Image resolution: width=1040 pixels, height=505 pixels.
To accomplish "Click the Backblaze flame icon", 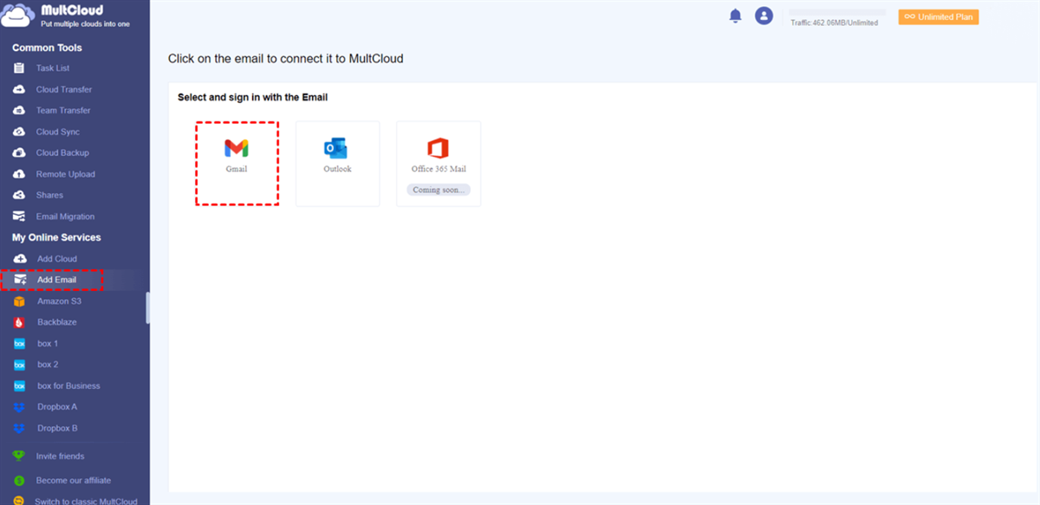I will 20,322.
